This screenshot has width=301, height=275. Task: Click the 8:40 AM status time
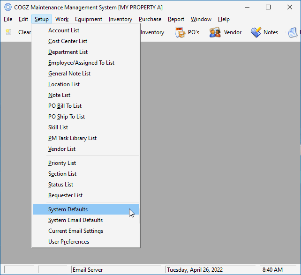[x=272, y=270]
